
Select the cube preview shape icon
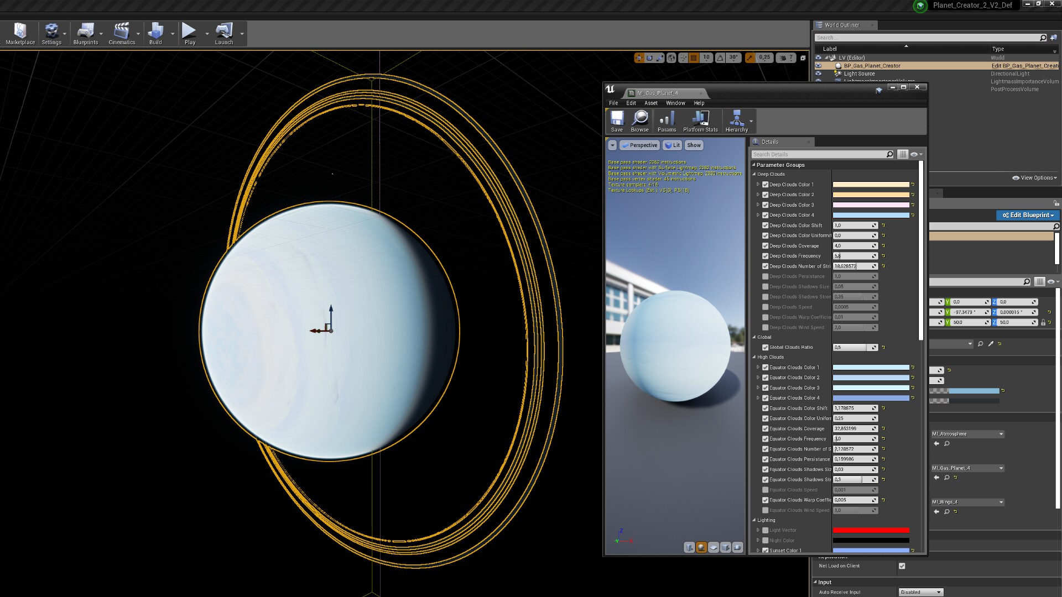pos(726,547)
